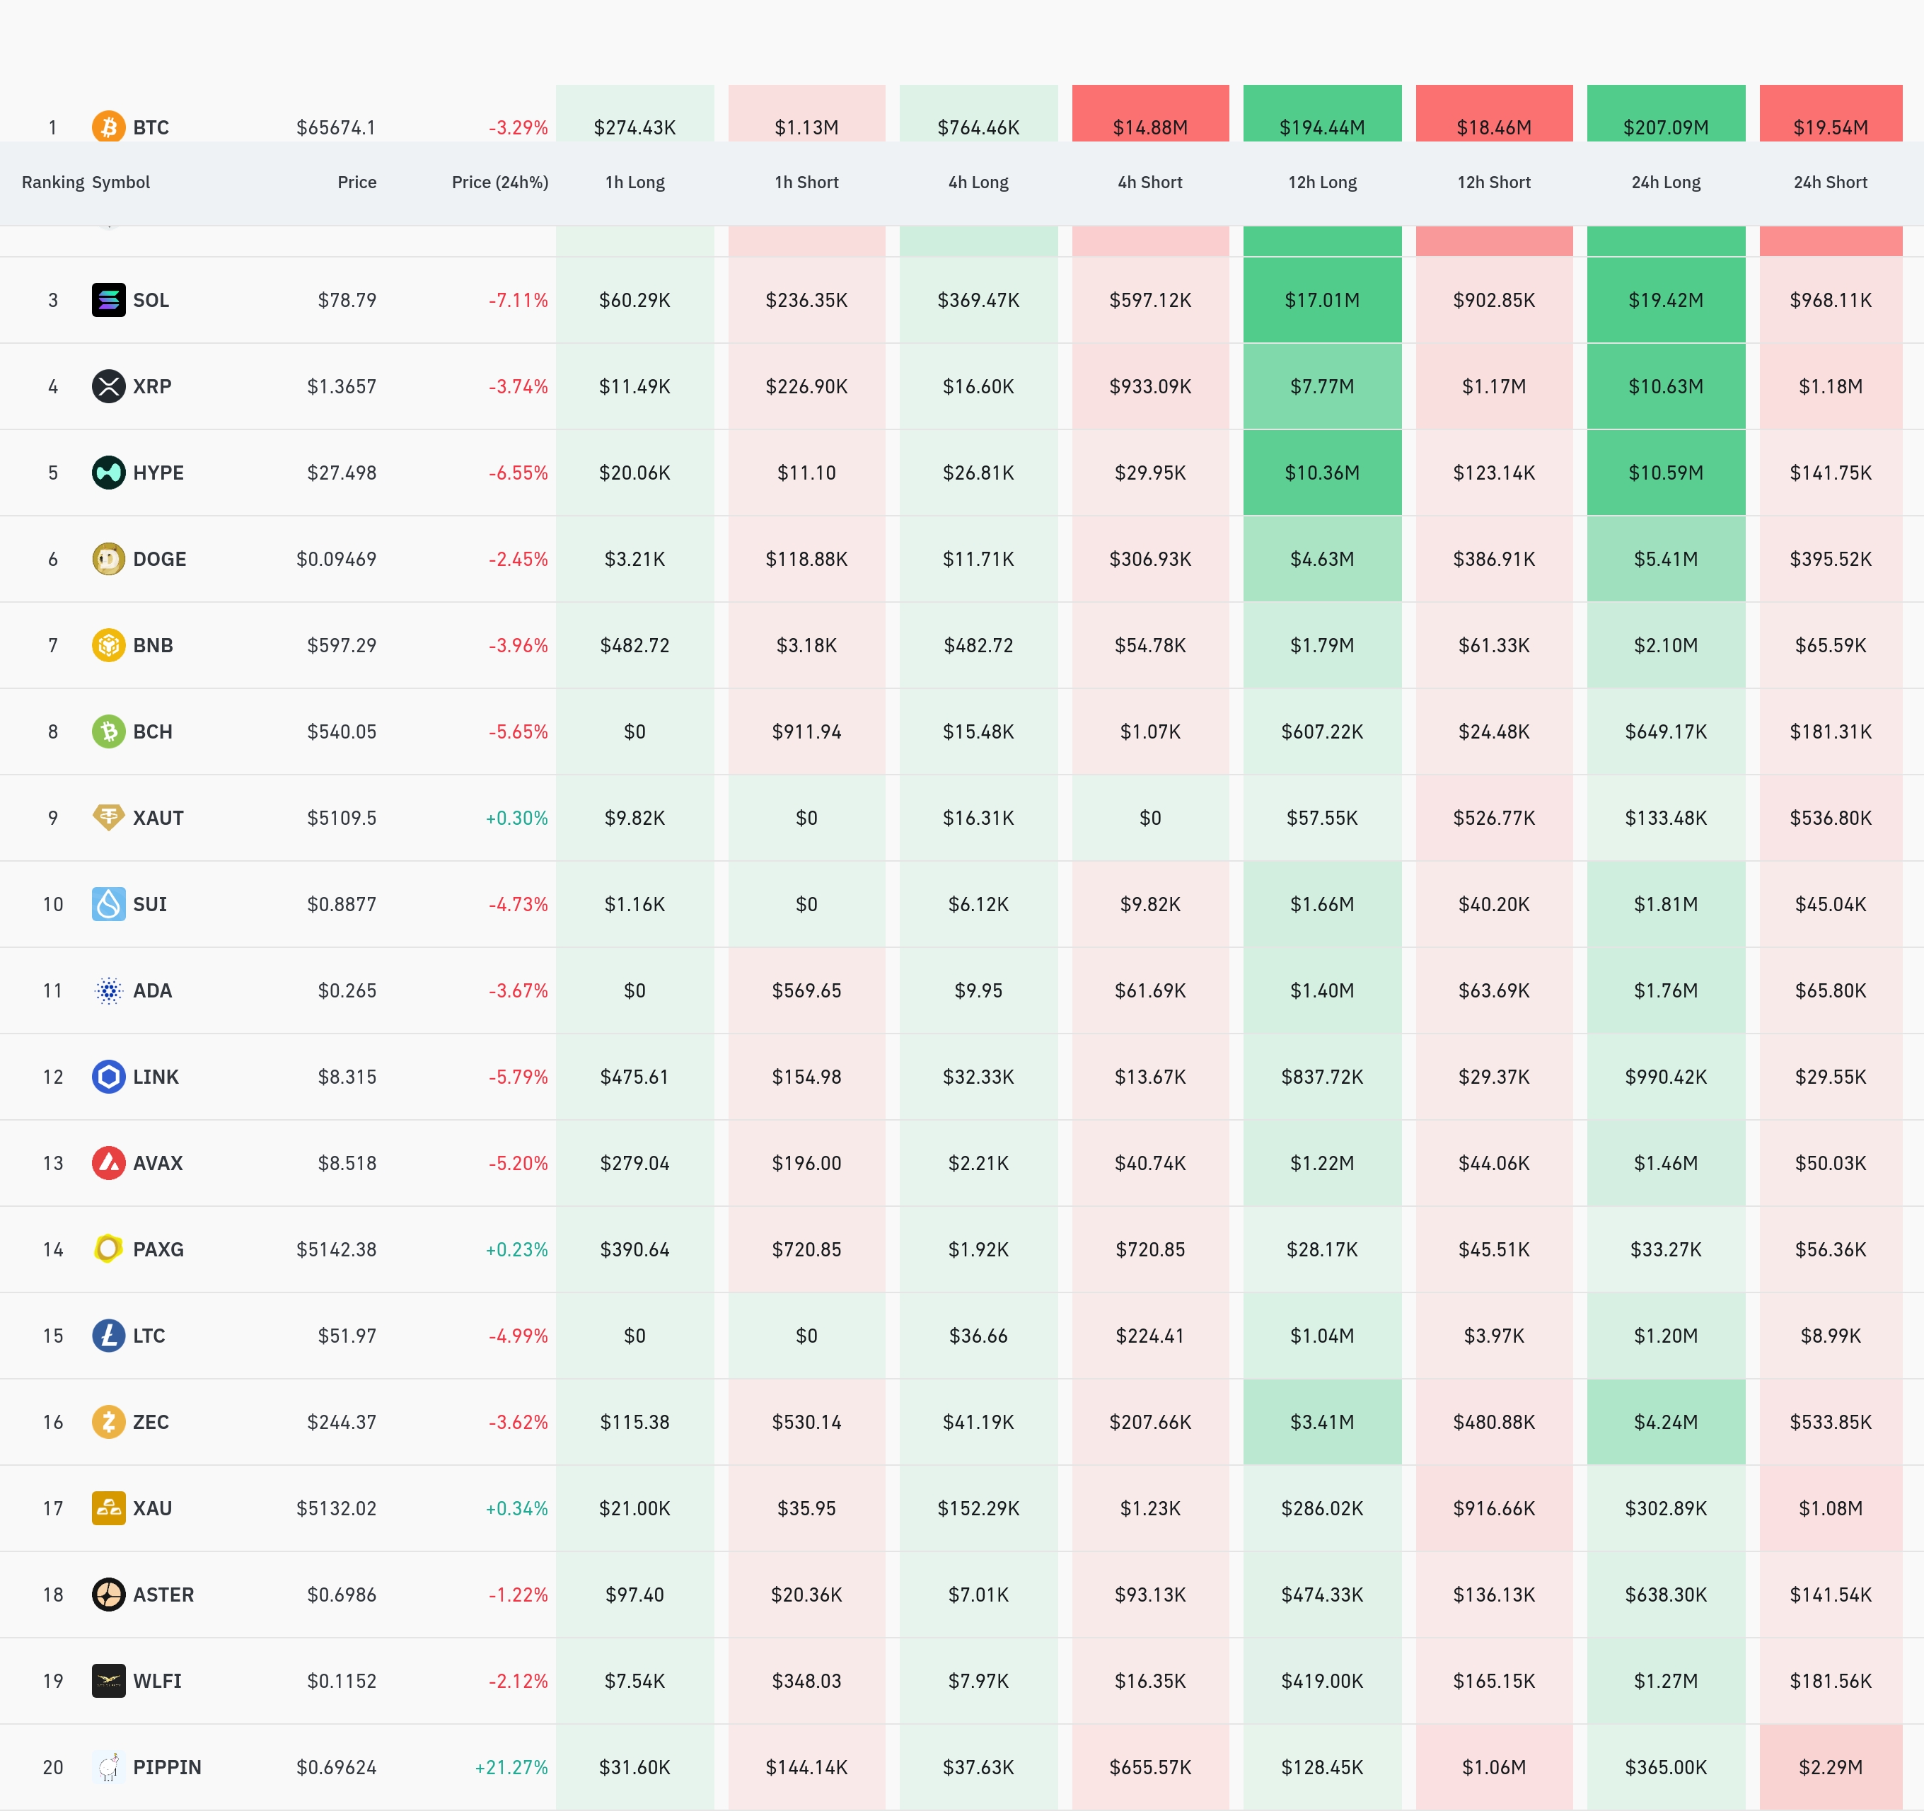The width and height of the screenshot is (1924, 1811).
Task: Open the ASTER symbol link
Action: pos(163,1595)
